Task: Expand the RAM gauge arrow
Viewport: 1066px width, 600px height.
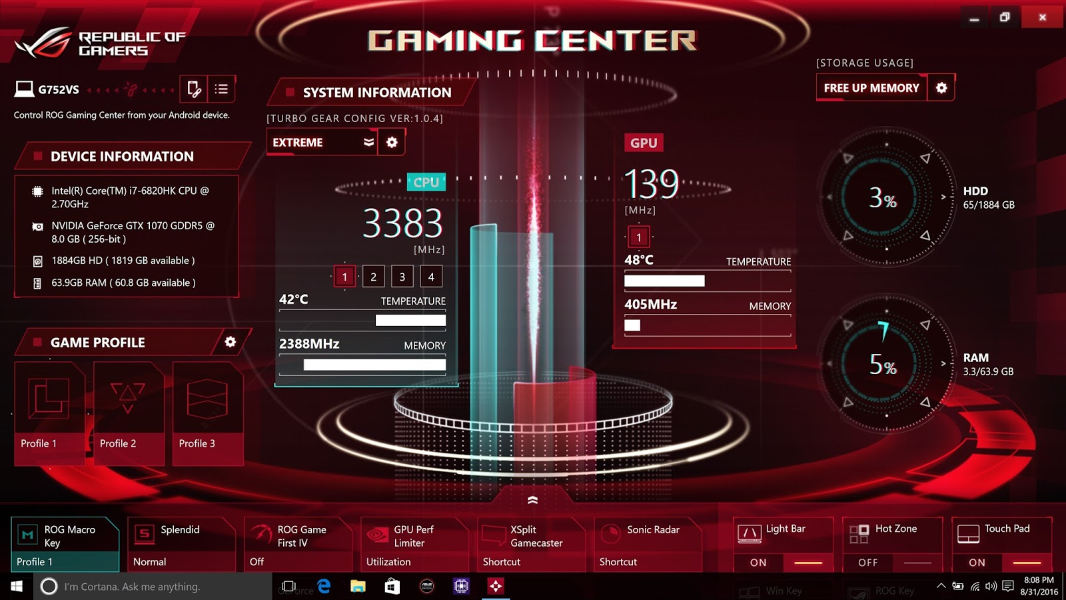Action: tap(943, 363)
